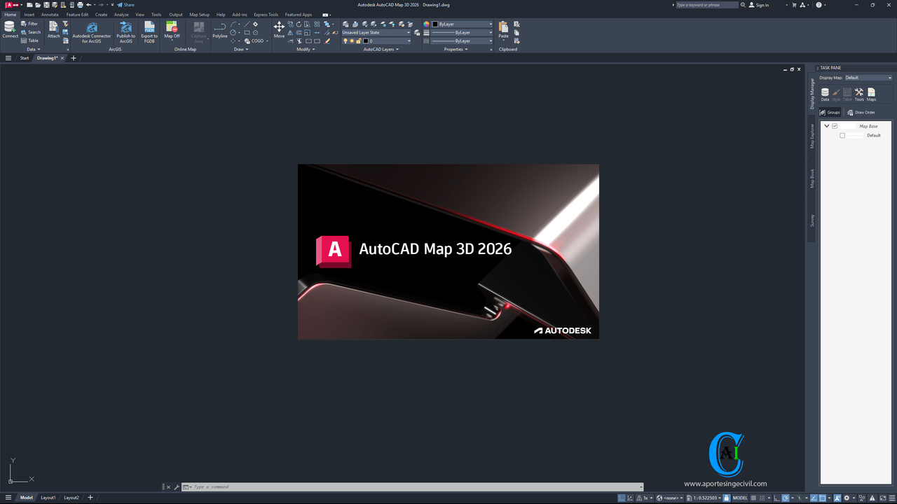Expand the Draw panel
Viewport: 897px width, 504px height.
coord(240,49)
